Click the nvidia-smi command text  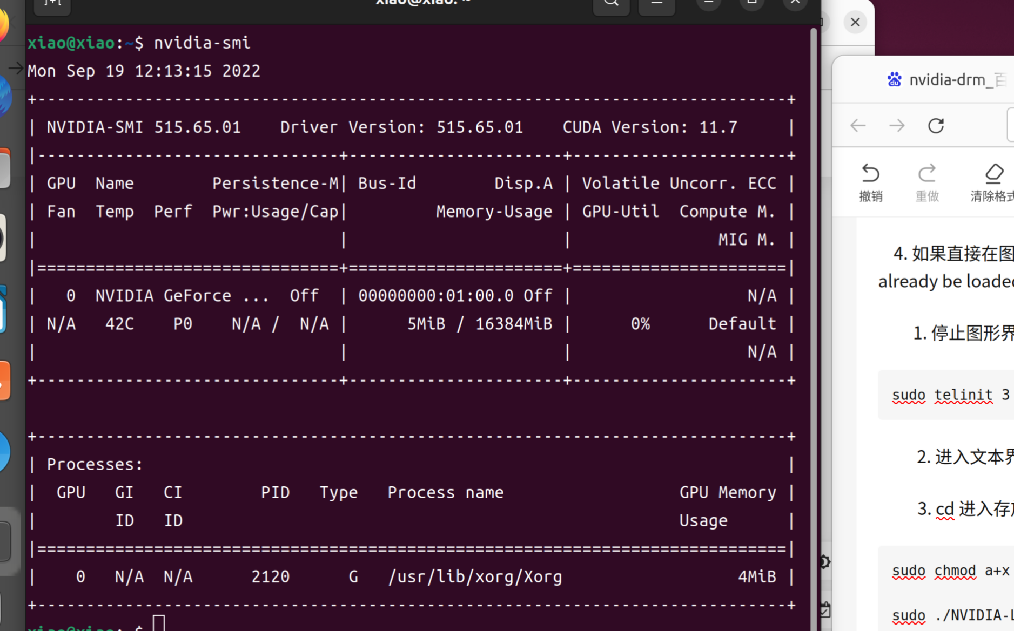[202, 43]
